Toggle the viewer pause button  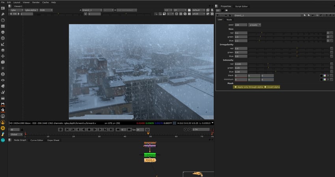(x=189, y=14)
